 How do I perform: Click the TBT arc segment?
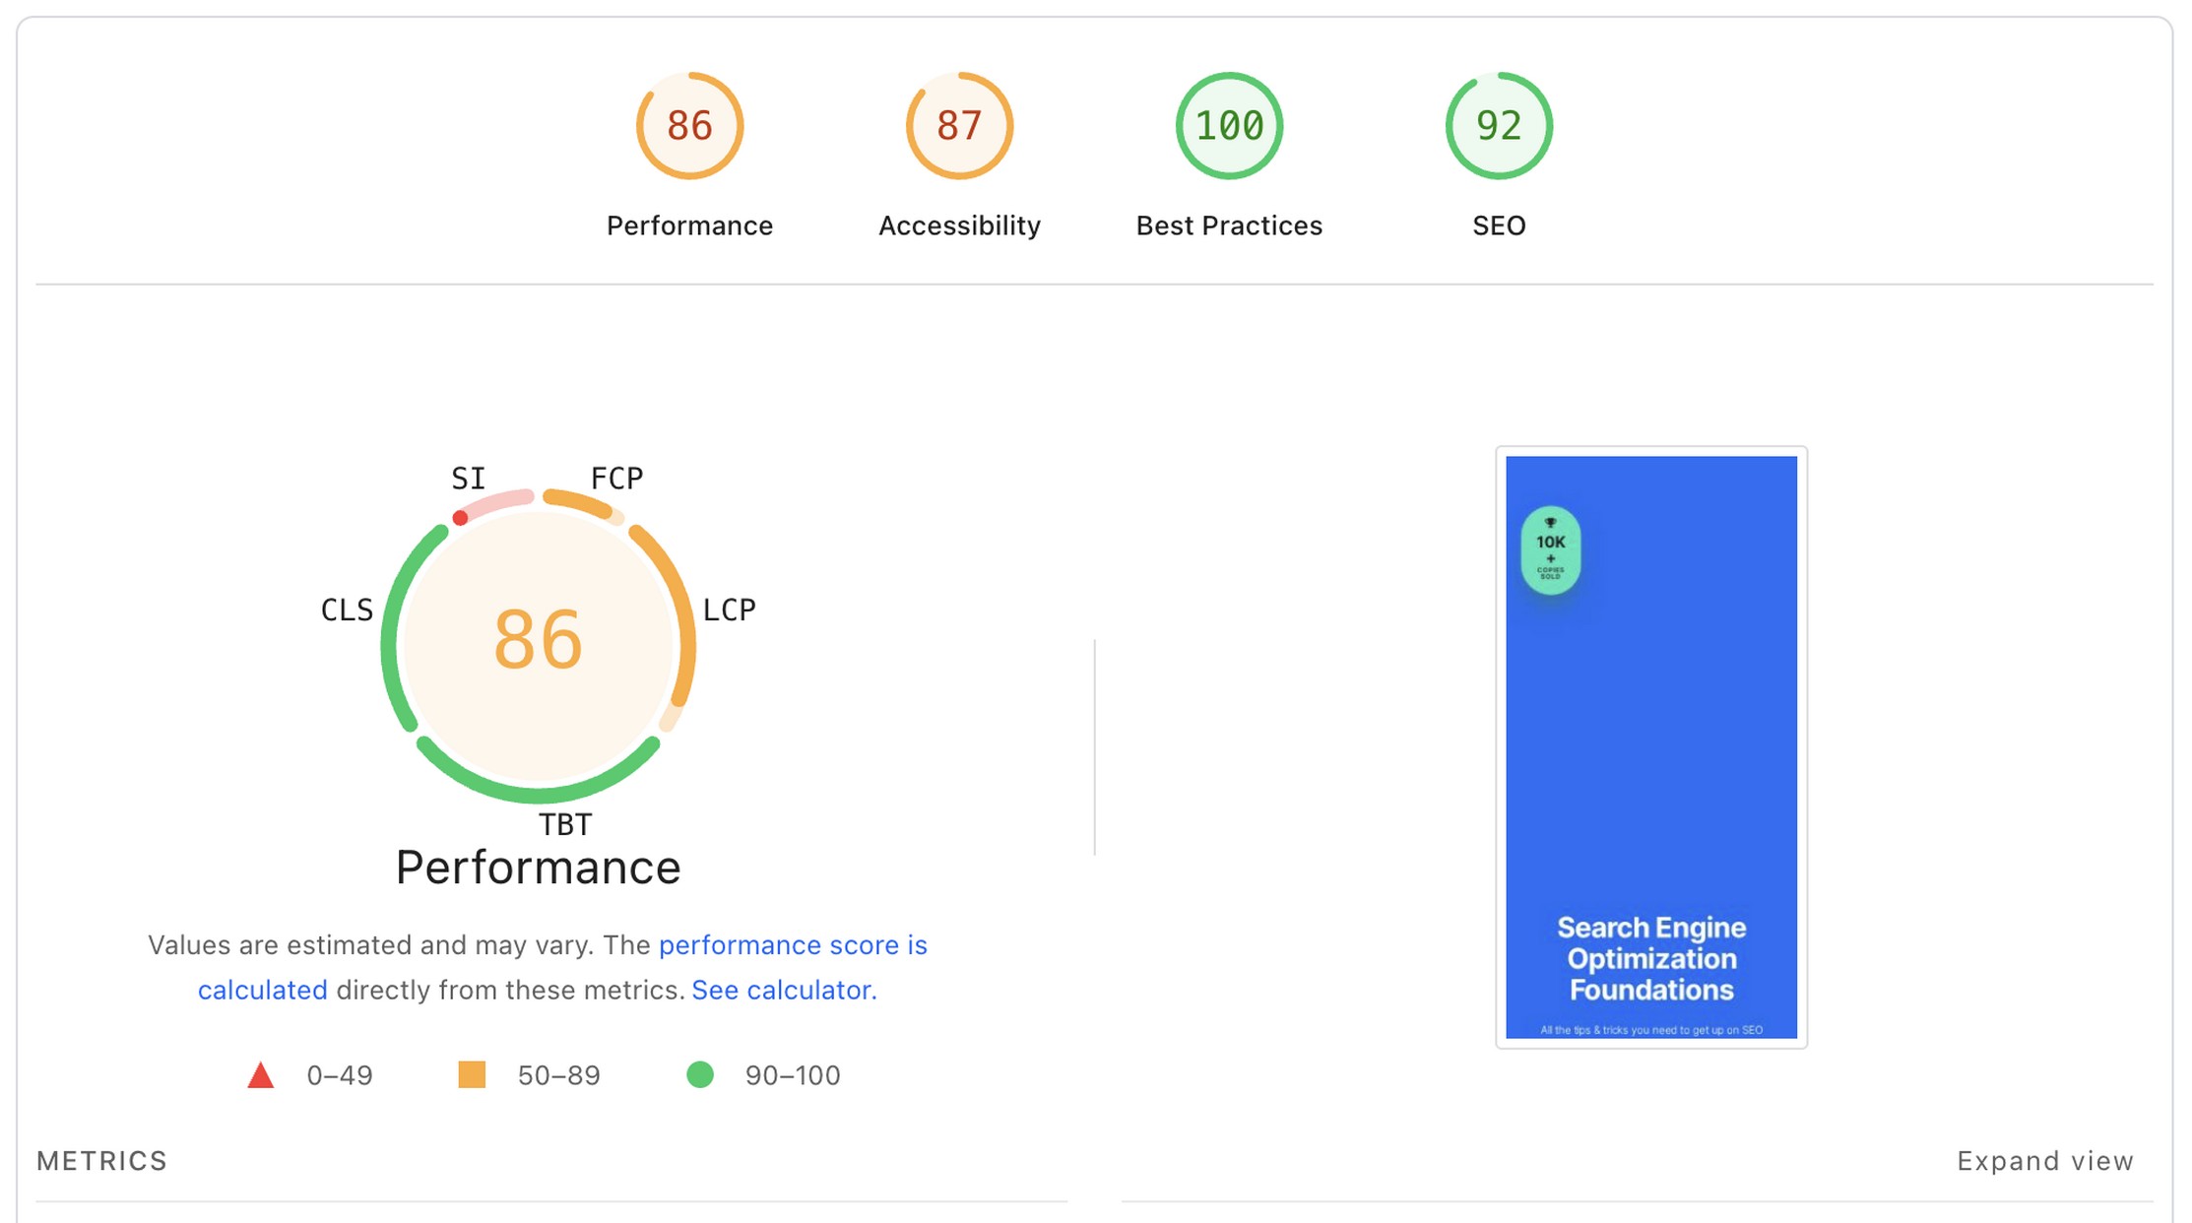(537, 796)
